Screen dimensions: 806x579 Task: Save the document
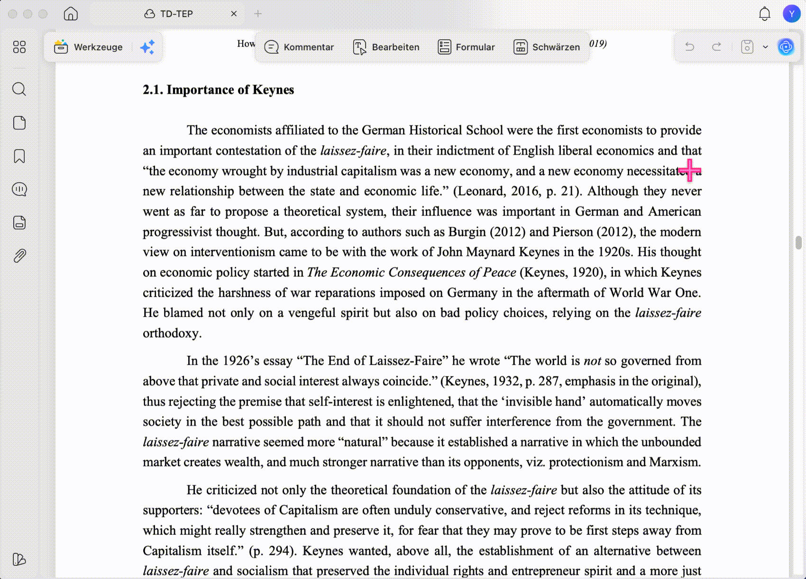(747, 47)
